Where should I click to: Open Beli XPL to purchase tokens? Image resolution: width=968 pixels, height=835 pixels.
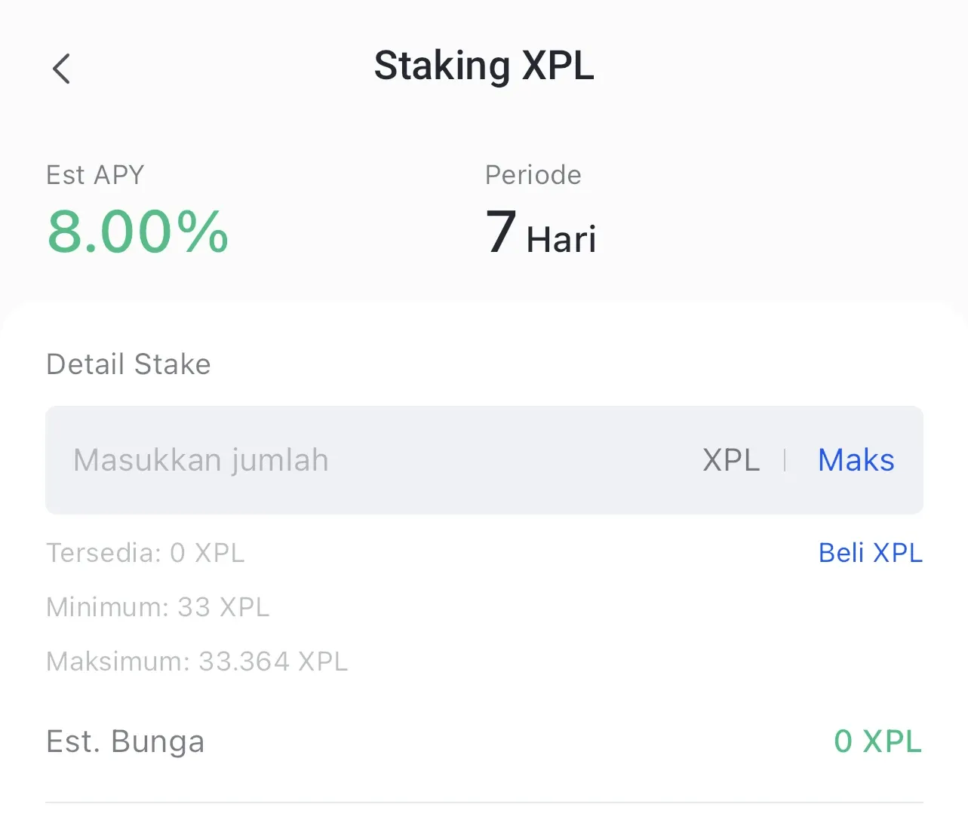pyautogui.click(x=870, y=553)
